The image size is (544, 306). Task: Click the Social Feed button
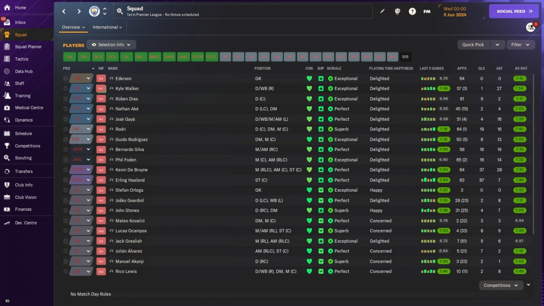click(514, 11)
